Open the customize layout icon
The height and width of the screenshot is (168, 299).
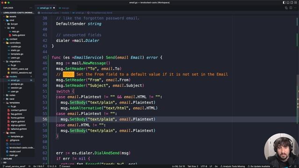(x=296, y=2)
